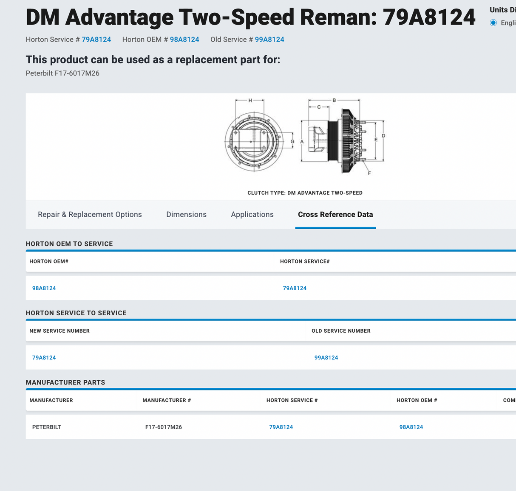Viewport: 516px width, 491px height.
Task: Select the Cross Reference Data tab
Action: pos(335,214)
